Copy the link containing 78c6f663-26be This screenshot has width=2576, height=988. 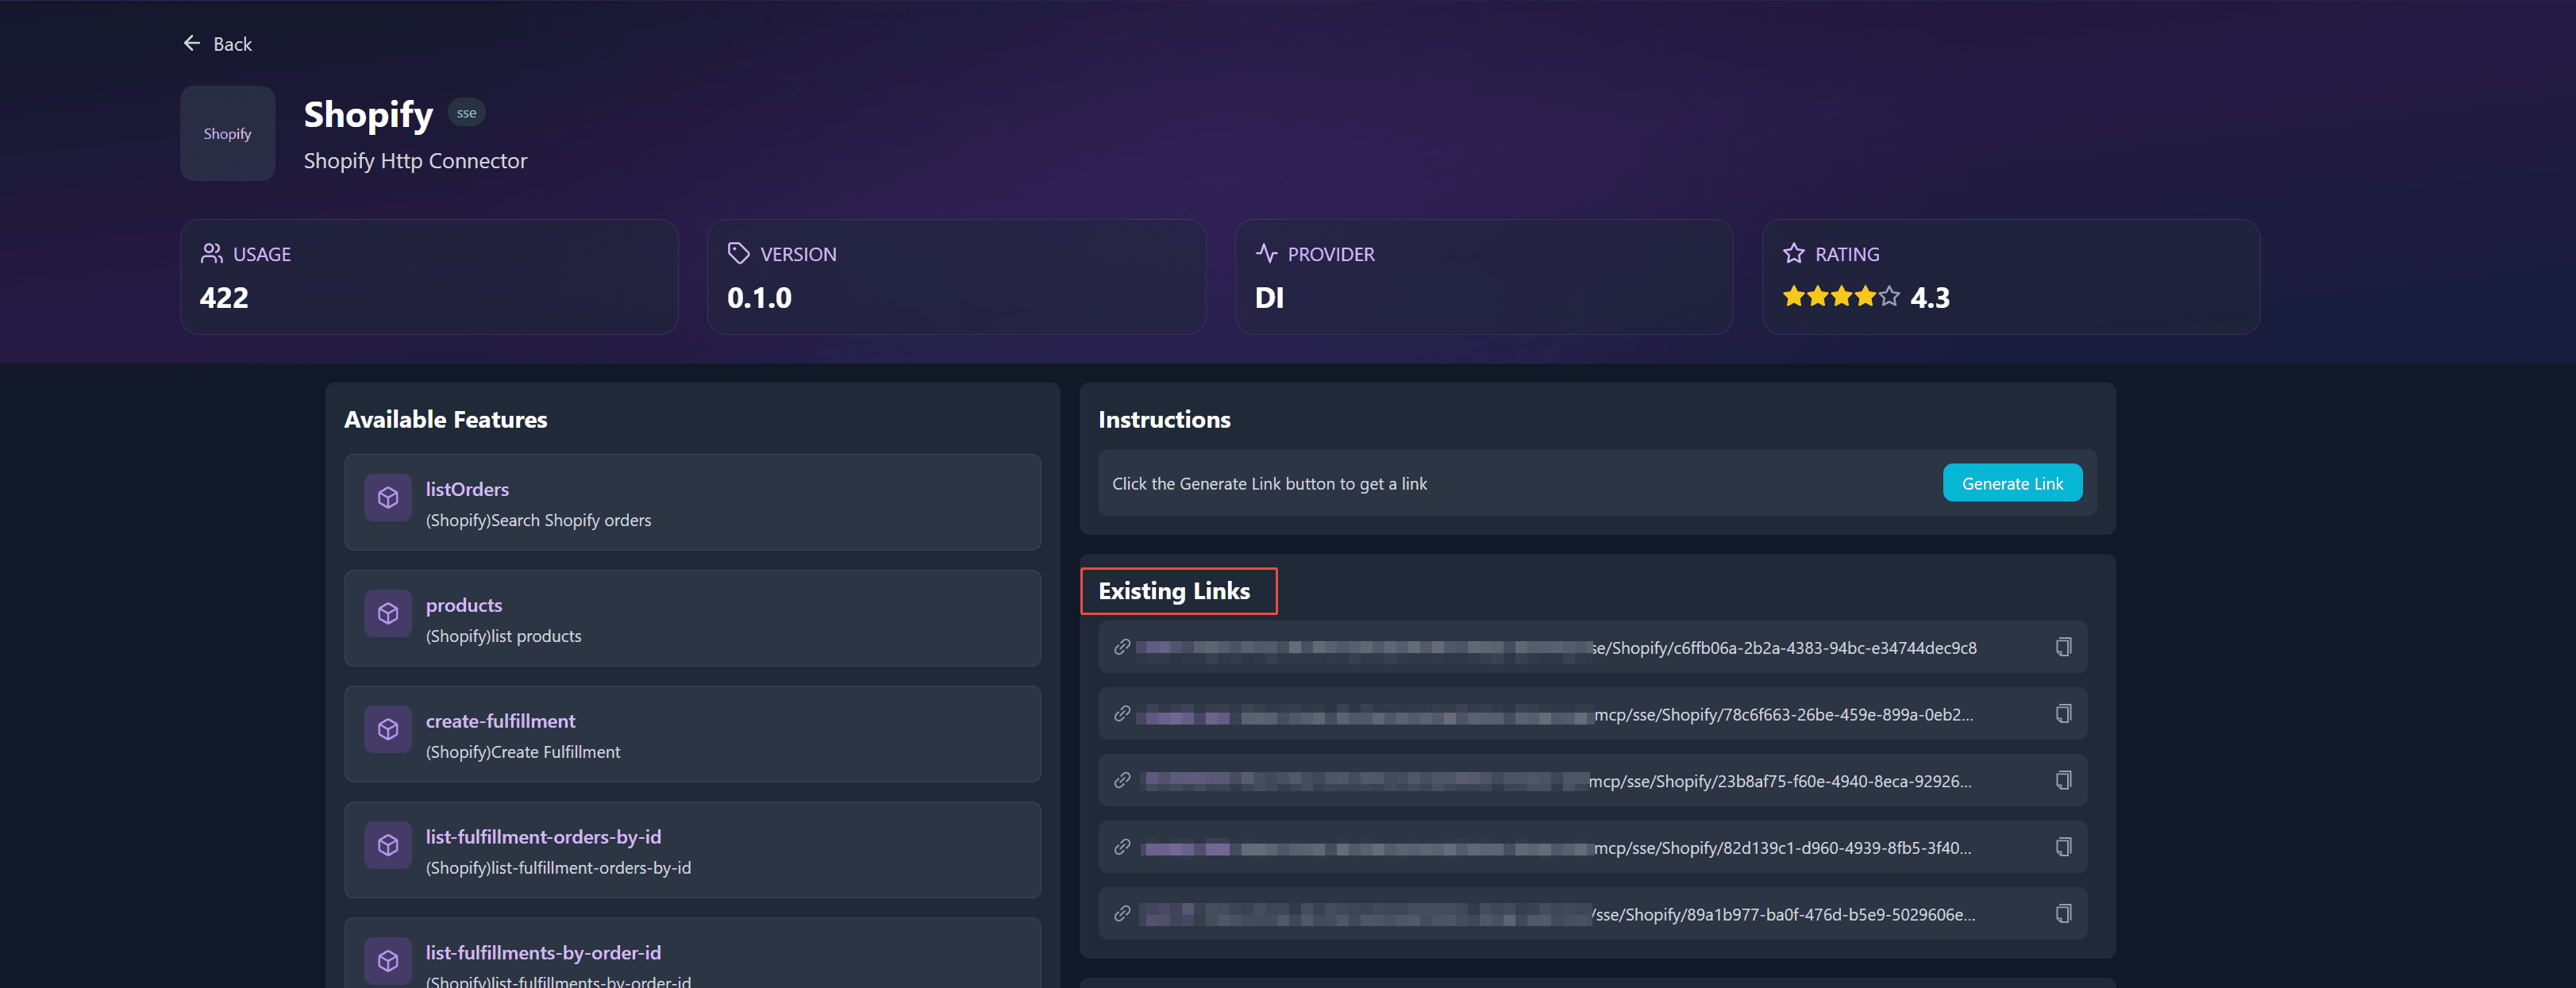pyautogui.click(x=2063, y=714)
